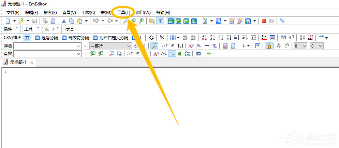Open the 一整行 column dropdown
The image size is (339, 148).
click(129, 46)
